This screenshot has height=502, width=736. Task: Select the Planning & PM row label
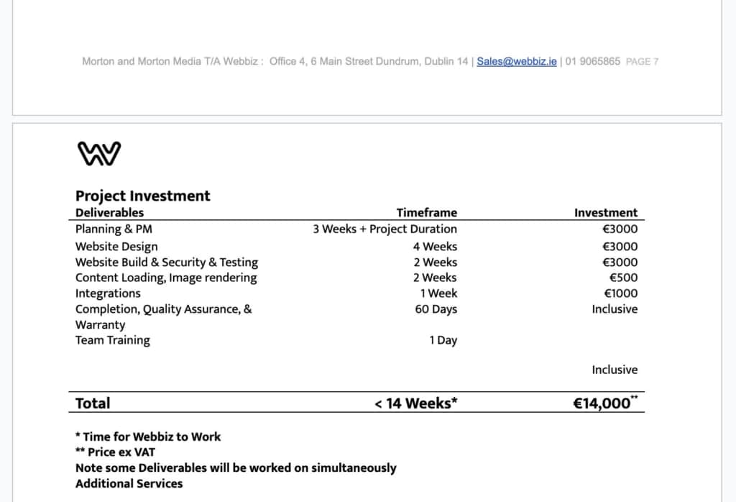coord(114,229)
